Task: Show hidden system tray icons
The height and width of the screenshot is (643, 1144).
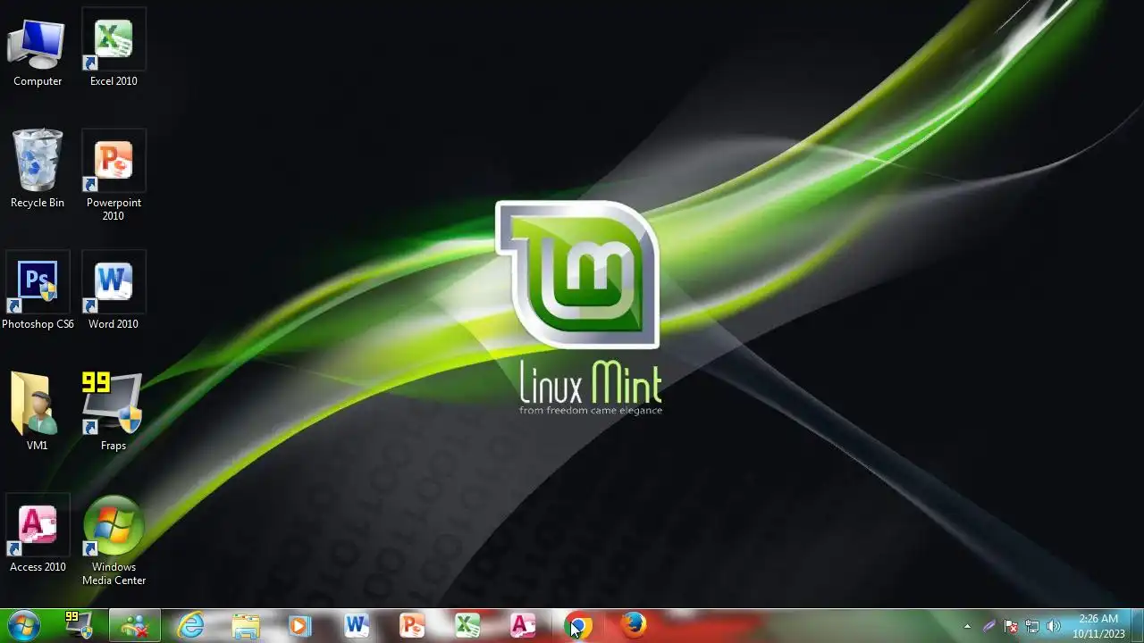Action: tap(967, 626)
